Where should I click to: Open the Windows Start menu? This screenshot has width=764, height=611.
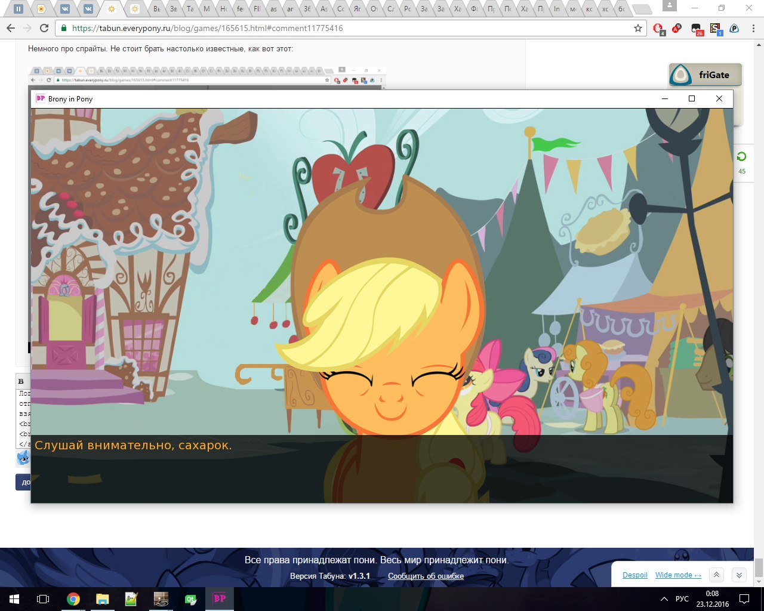coord(14,599)
